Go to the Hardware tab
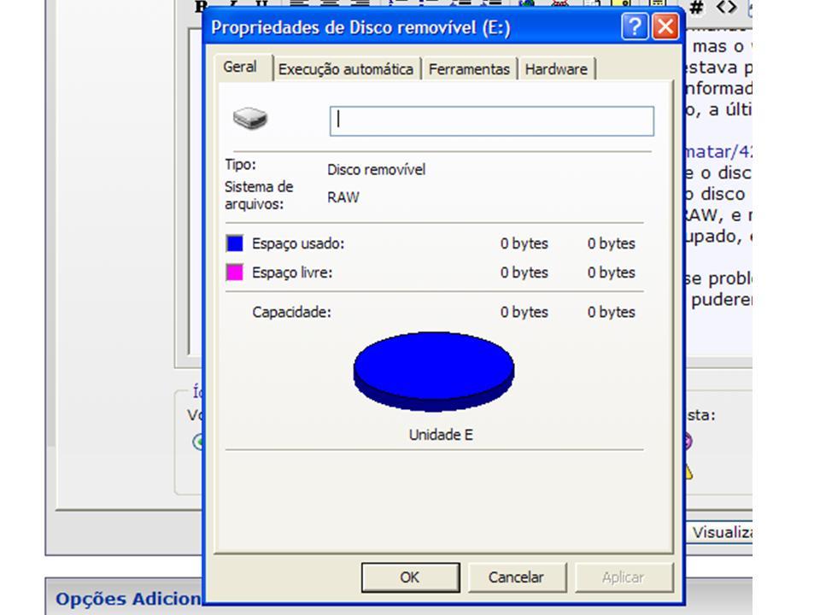Viewport: 820px width, 615px height. (x=556, y=69)
